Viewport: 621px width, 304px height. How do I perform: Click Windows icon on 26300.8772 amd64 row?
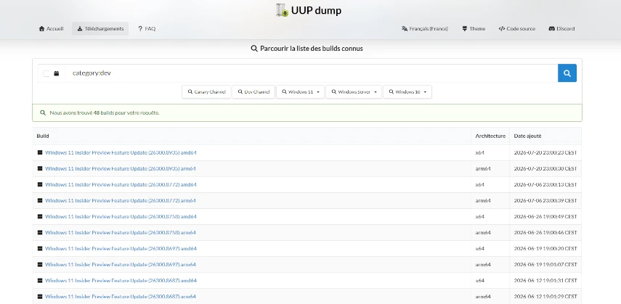[x=40, y=184]
